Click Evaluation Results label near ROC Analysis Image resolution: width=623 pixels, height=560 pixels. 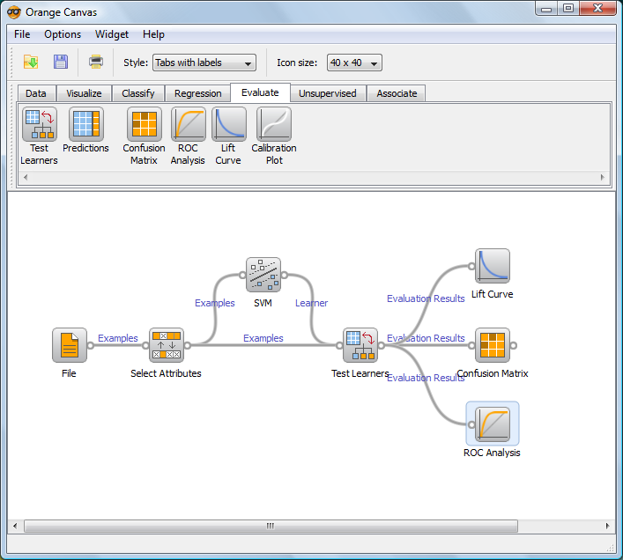click(426, 378)
